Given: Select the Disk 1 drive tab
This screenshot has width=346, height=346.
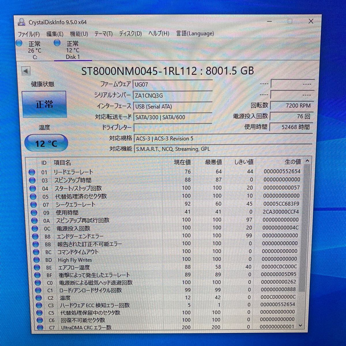Looking at the screenshot, I should point(73,50).
